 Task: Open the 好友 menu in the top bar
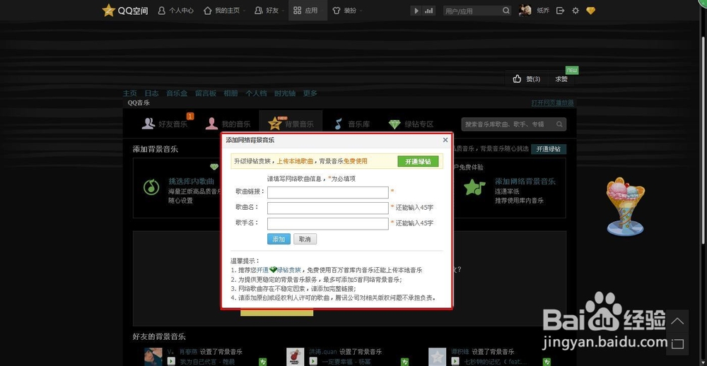coord(267,11)
